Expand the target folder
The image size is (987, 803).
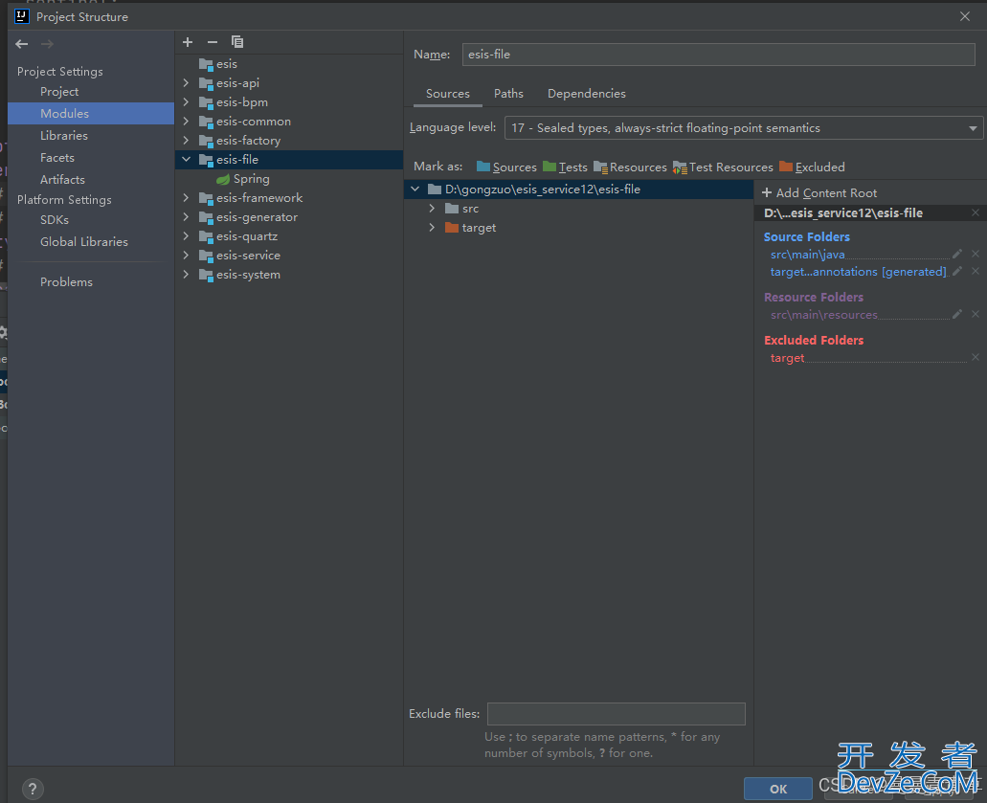tap(432, 227)
